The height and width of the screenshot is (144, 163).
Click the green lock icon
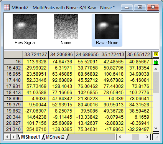[x=156, y=62]
